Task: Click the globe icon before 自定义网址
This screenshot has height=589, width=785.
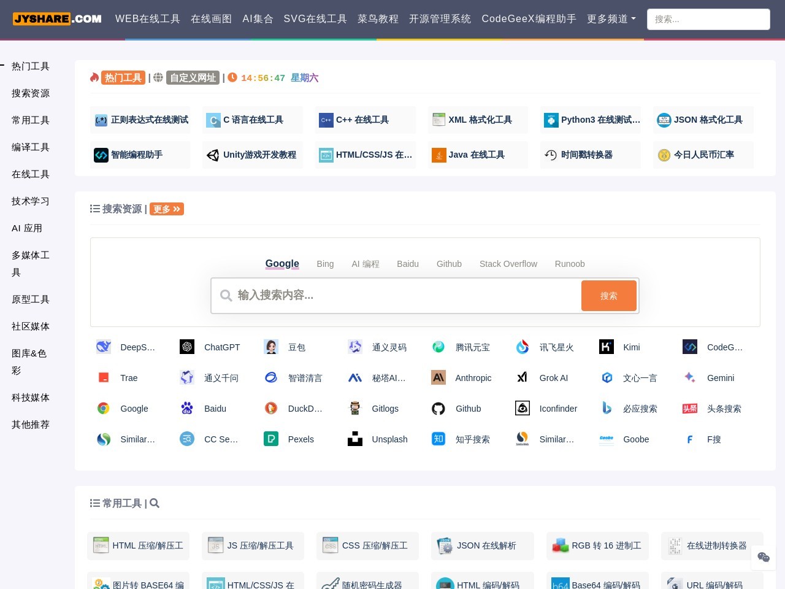Action: pyautogui.click(x=158, y=77)
